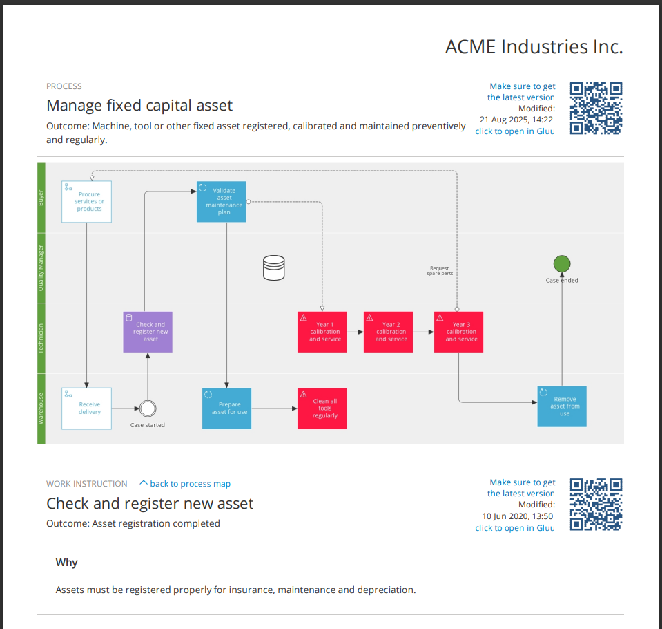
Task: Select the green Buyer swimlane label
Action: [x=41, y=198]
